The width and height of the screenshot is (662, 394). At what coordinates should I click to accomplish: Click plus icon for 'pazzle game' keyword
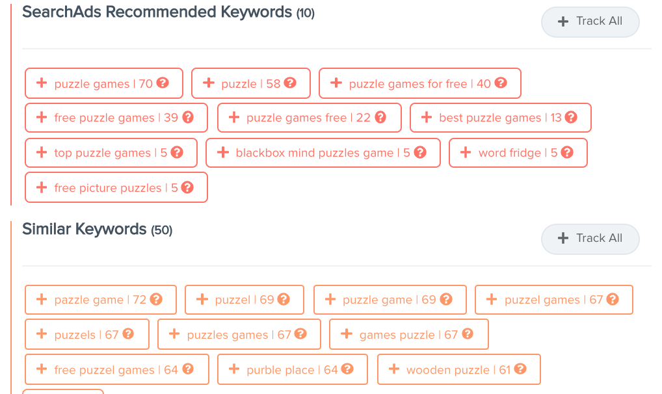coord(42,300)
